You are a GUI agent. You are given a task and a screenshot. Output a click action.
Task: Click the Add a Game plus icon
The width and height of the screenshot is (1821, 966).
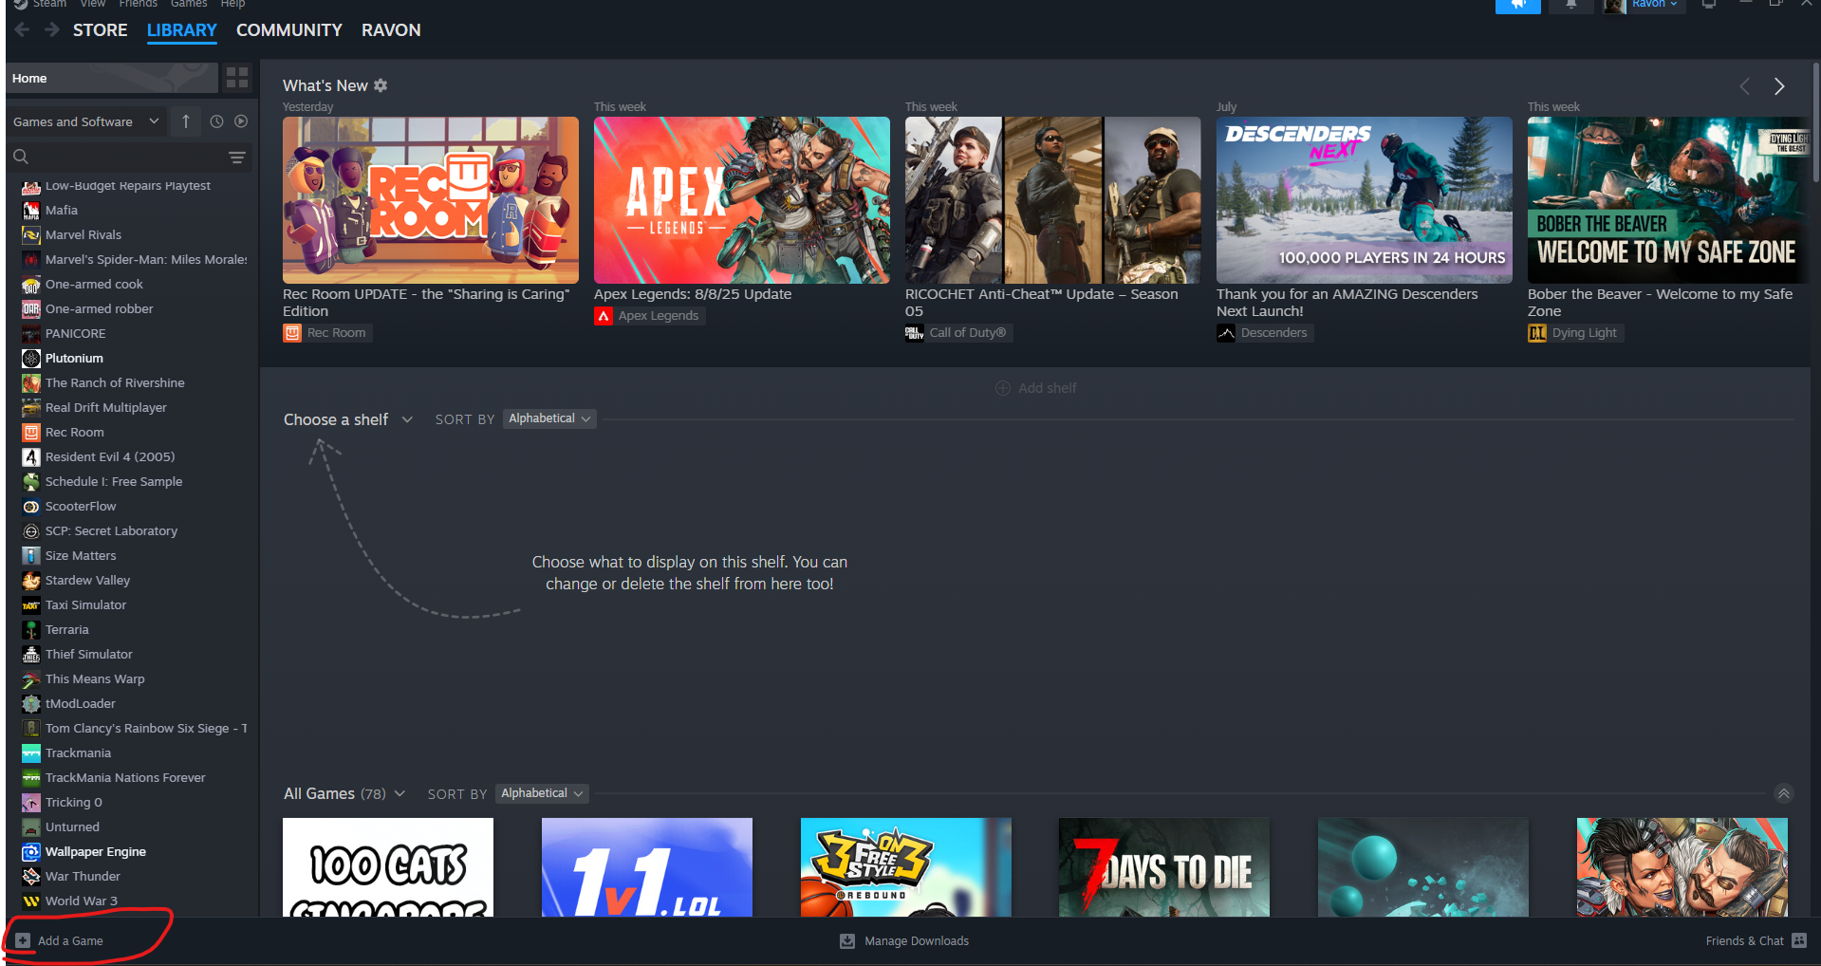pyautogui.click(x=23, y=940)
